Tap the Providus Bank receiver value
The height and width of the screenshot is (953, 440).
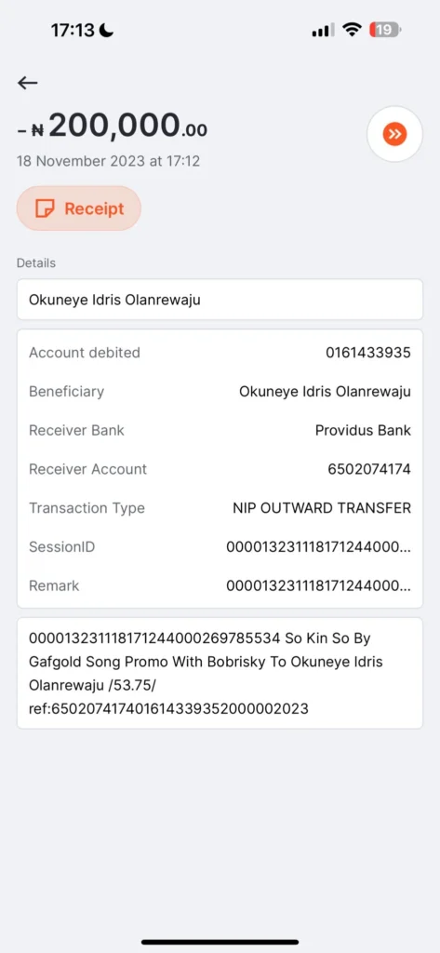click(363, 430)
